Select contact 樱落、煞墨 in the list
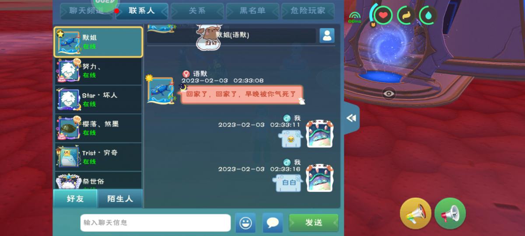 [98, 128]
